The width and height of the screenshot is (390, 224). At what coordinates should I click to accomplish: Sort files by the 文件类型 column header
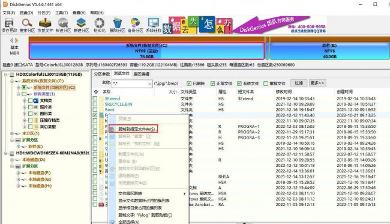(x=188, y=92)
